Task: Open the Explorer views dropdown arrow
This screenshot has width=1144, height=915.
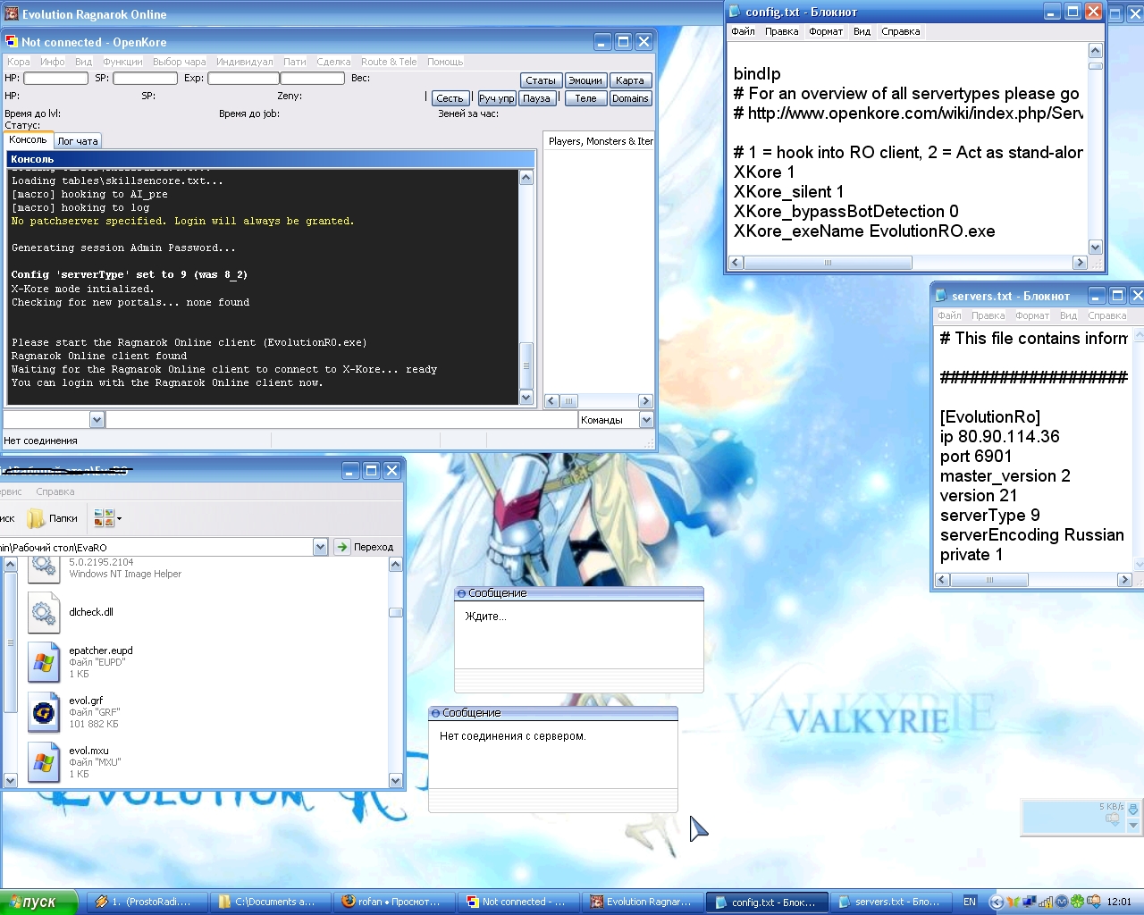Action: pyautogui.click(x=119, y=518)
